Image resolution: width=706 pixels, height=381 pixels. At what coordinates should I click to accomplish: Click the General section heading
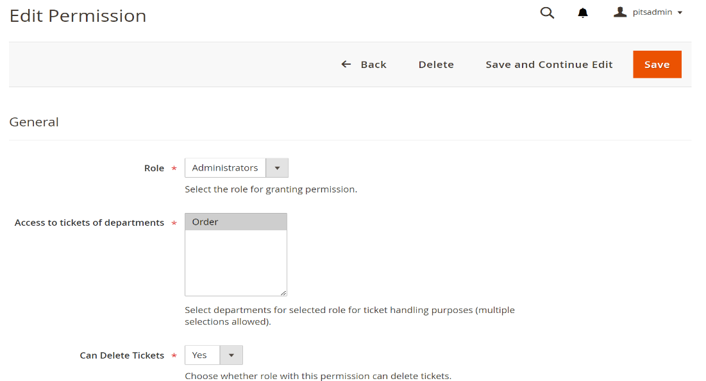[34, 122]
